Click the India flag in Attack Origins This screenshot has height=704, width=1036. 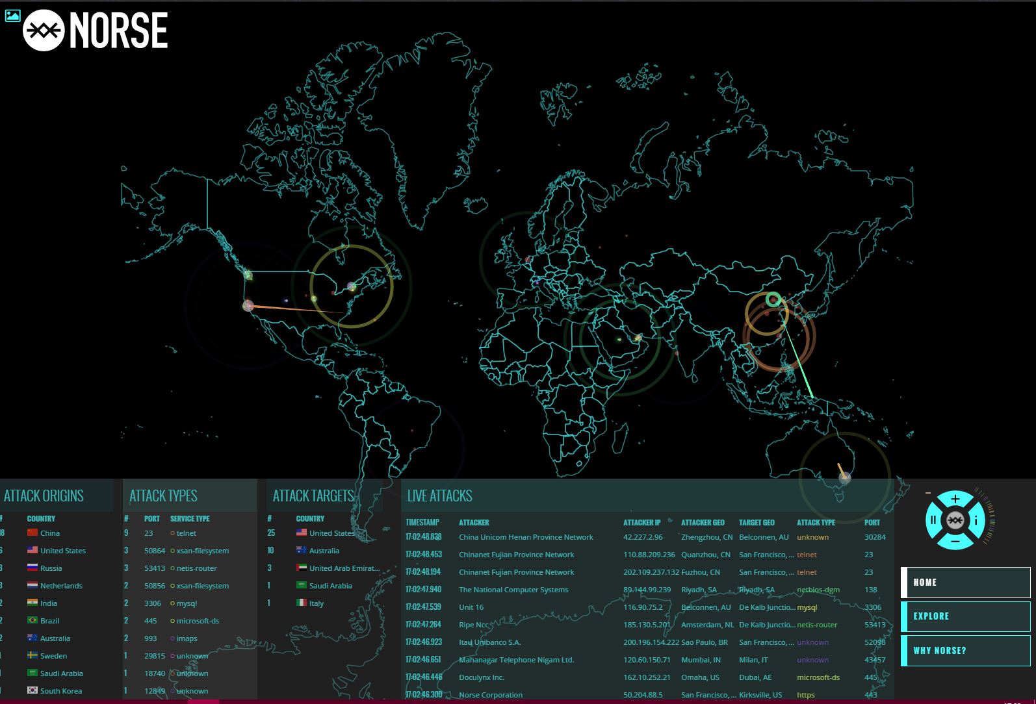point(32,603)
